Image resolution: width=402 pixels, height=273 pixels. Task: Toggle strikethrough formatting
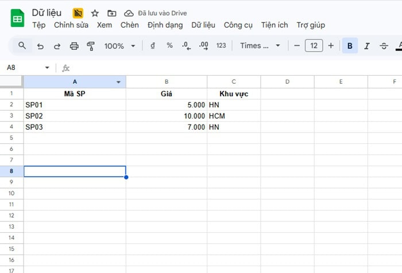384,46
